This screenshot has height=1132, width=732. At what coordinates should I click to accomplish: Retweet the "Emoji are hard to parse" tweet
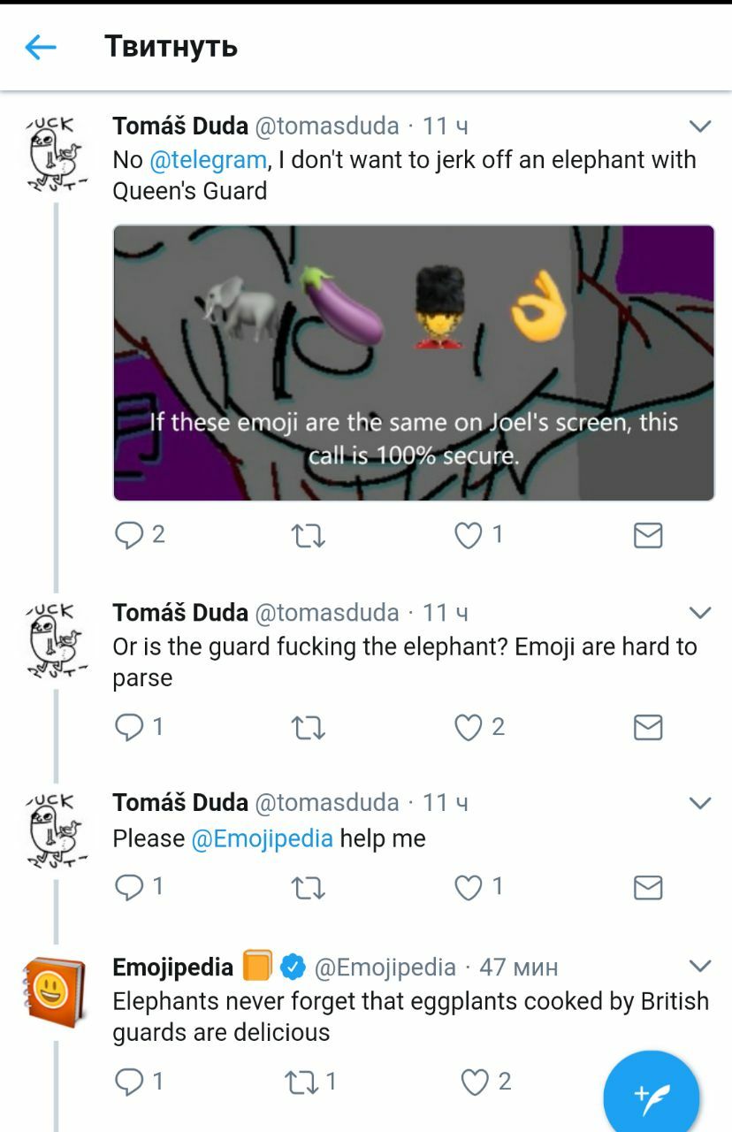click(308, 727)
